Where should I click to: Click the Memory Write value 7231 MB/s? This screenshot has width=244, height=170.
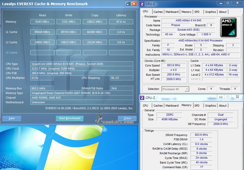[x=68, y=22]
